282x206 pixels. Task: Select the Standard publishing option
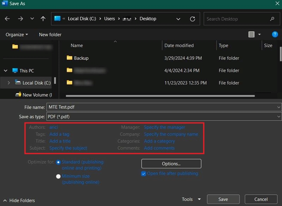pos(58,162)
